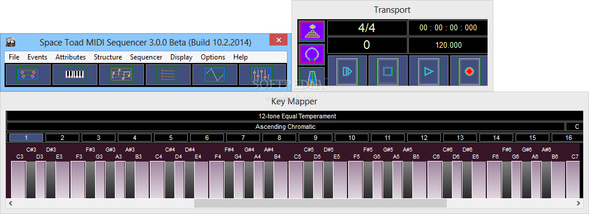Open the Display menu
The height and width of the screenshot is (214, 589).
click(x=181, y=57)
